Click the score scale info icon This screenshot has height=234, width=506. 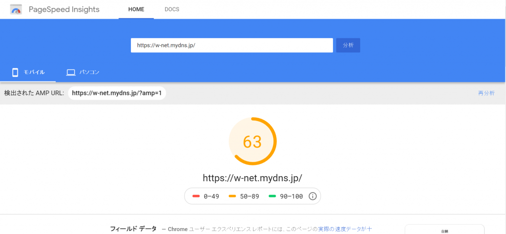click(312, 196)
